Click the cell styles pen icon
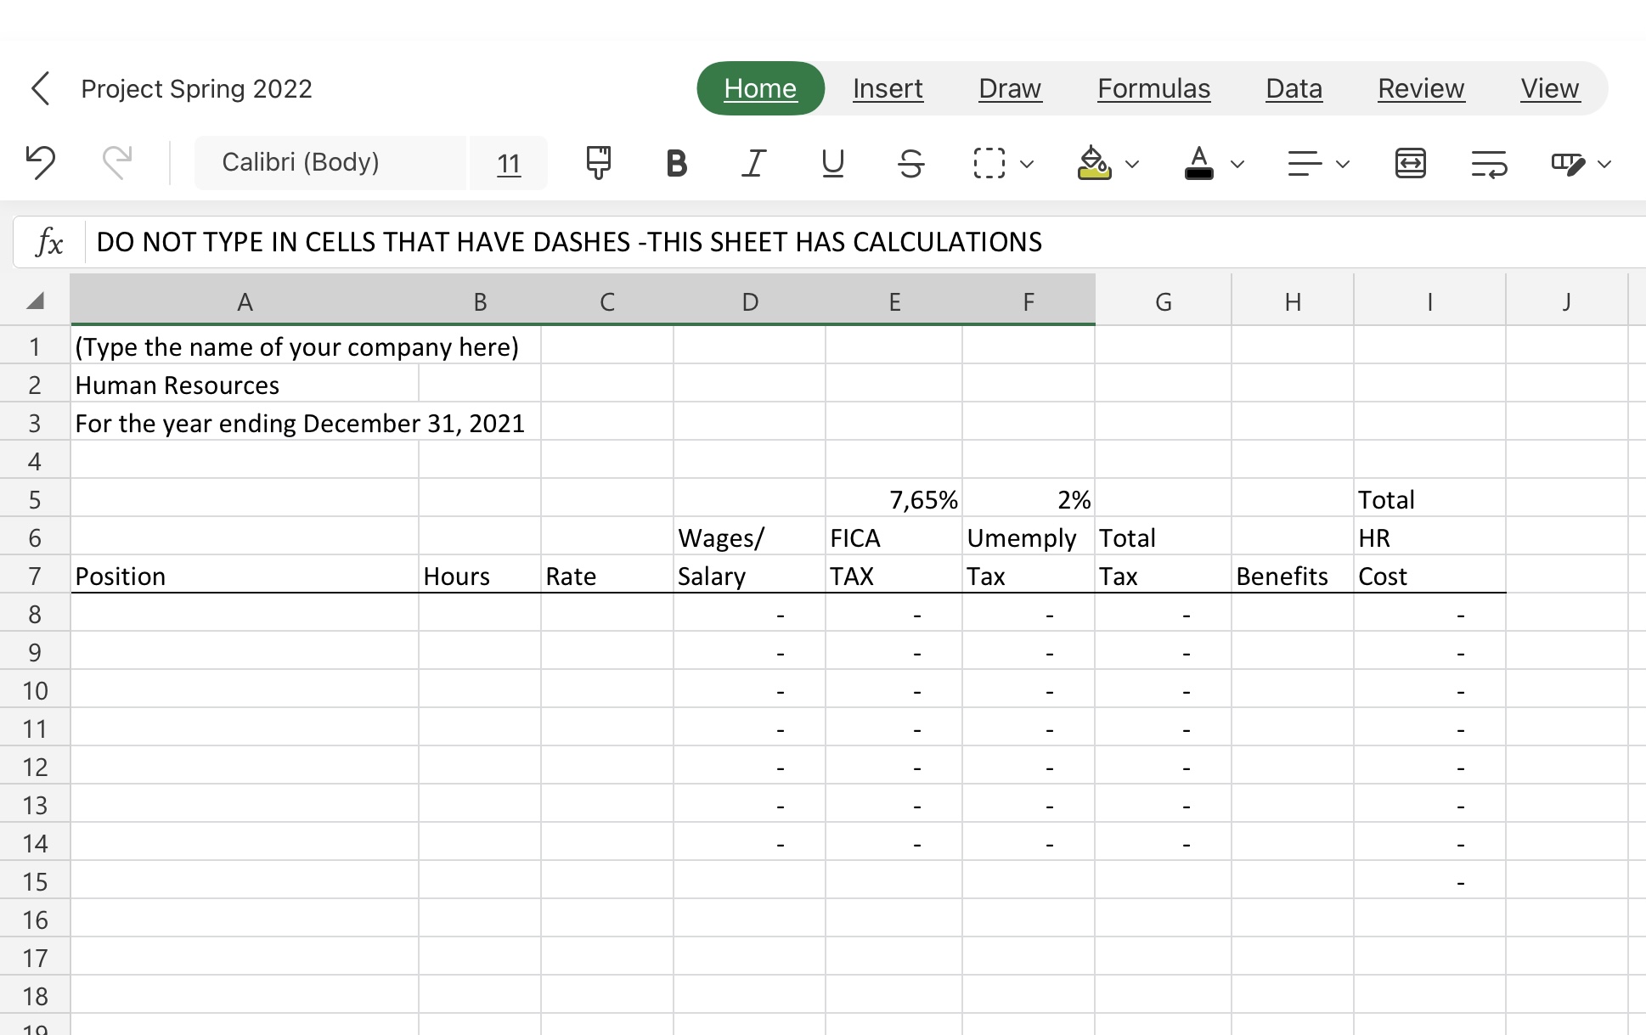Viewport: 1646px width, 1035px height. tap(1567, 162)
